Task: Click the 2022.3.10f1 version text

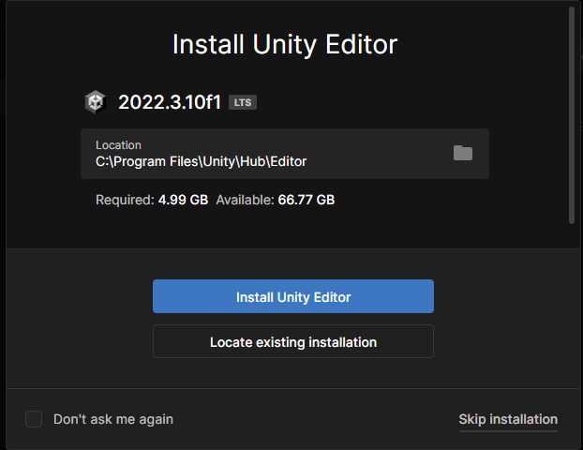Action: click(x=170, y=102)
